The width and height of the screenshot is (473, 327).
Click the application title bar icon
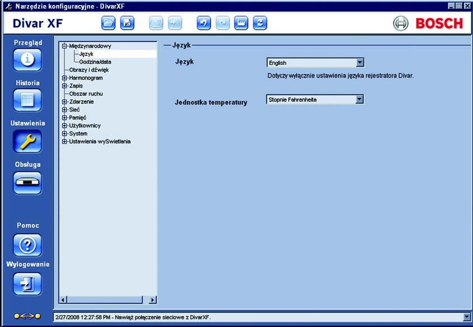pyautogui.click(x=8, y=6)
